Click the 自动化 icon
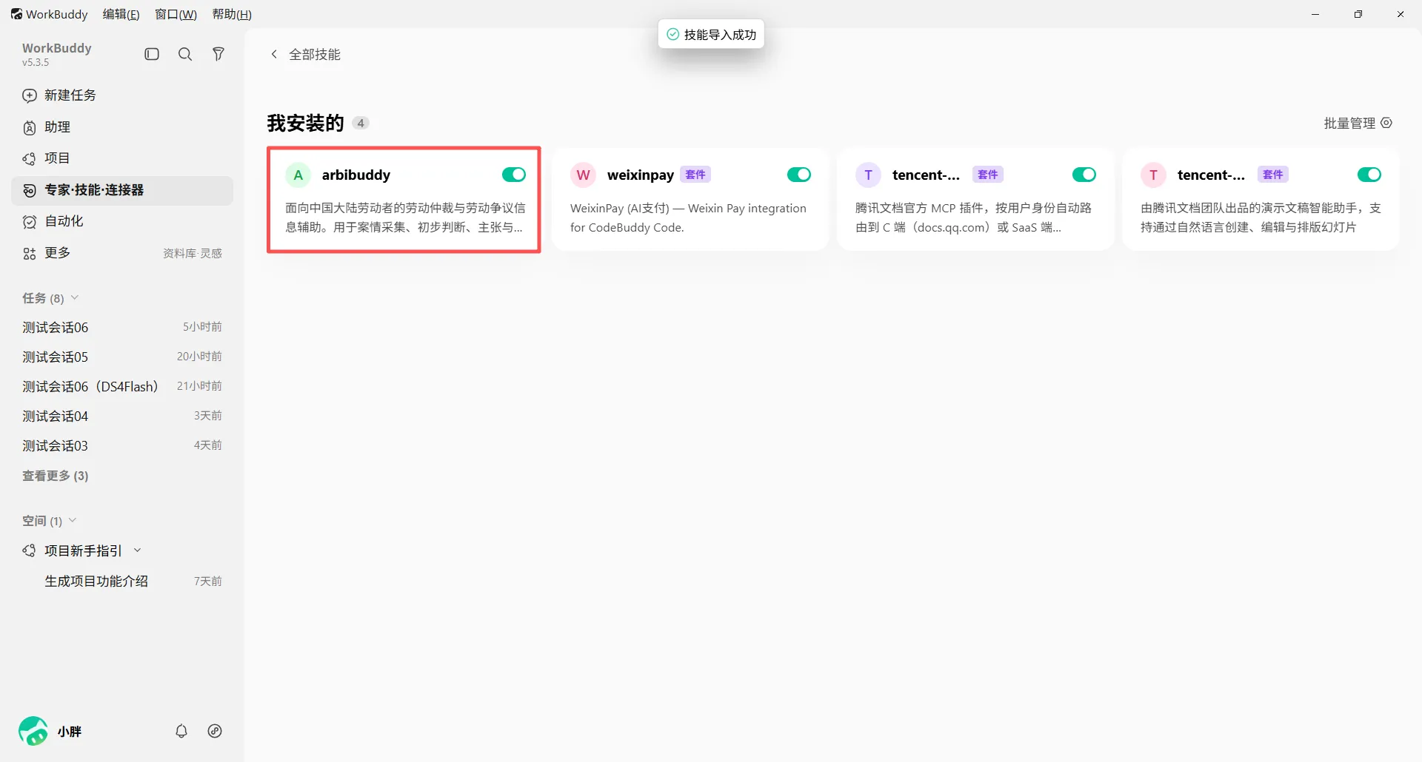 click(x=30, y=221)
